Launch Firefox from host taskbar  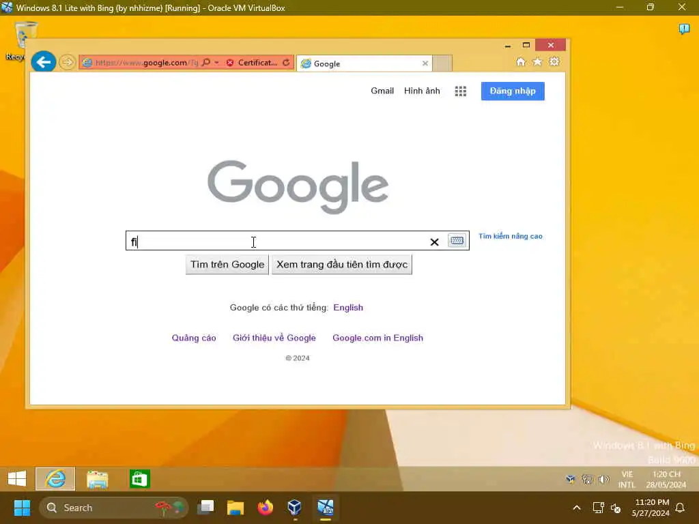point(266,508)
